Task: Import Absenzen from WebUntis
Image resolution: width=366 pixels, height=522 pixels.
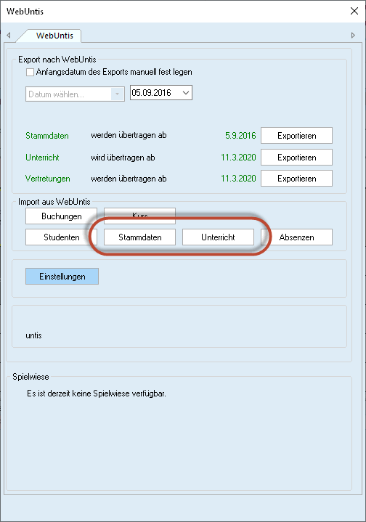Action: 296,237
